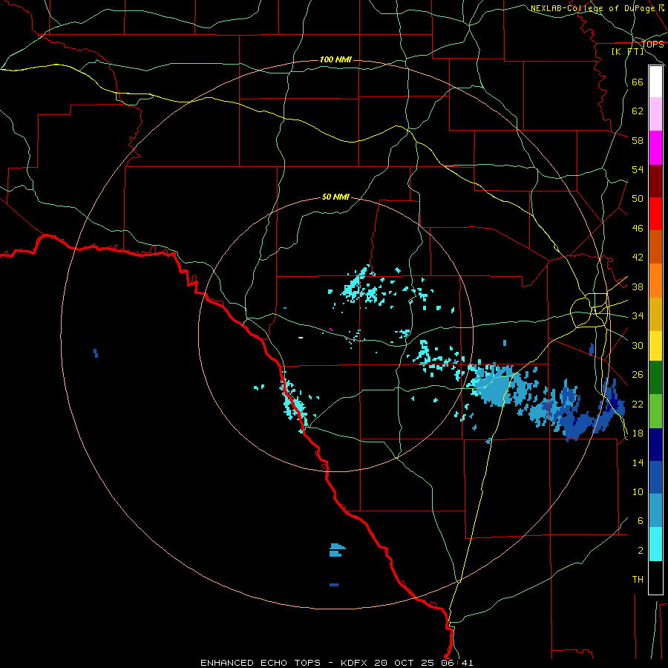
Task: Click the legend value "54"
Action: [638, 169]
